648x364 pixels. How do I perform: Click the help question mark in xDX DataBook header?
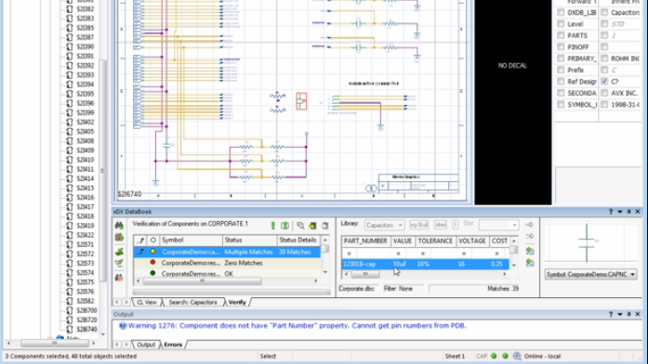[611, 212]
